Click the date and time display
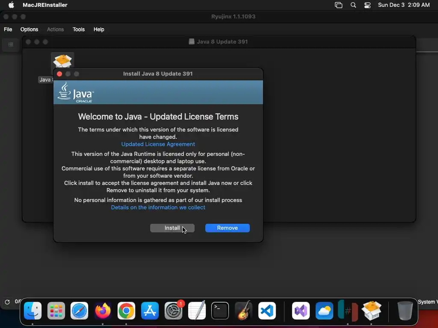 pyautogui.click(x=404, y=5)
